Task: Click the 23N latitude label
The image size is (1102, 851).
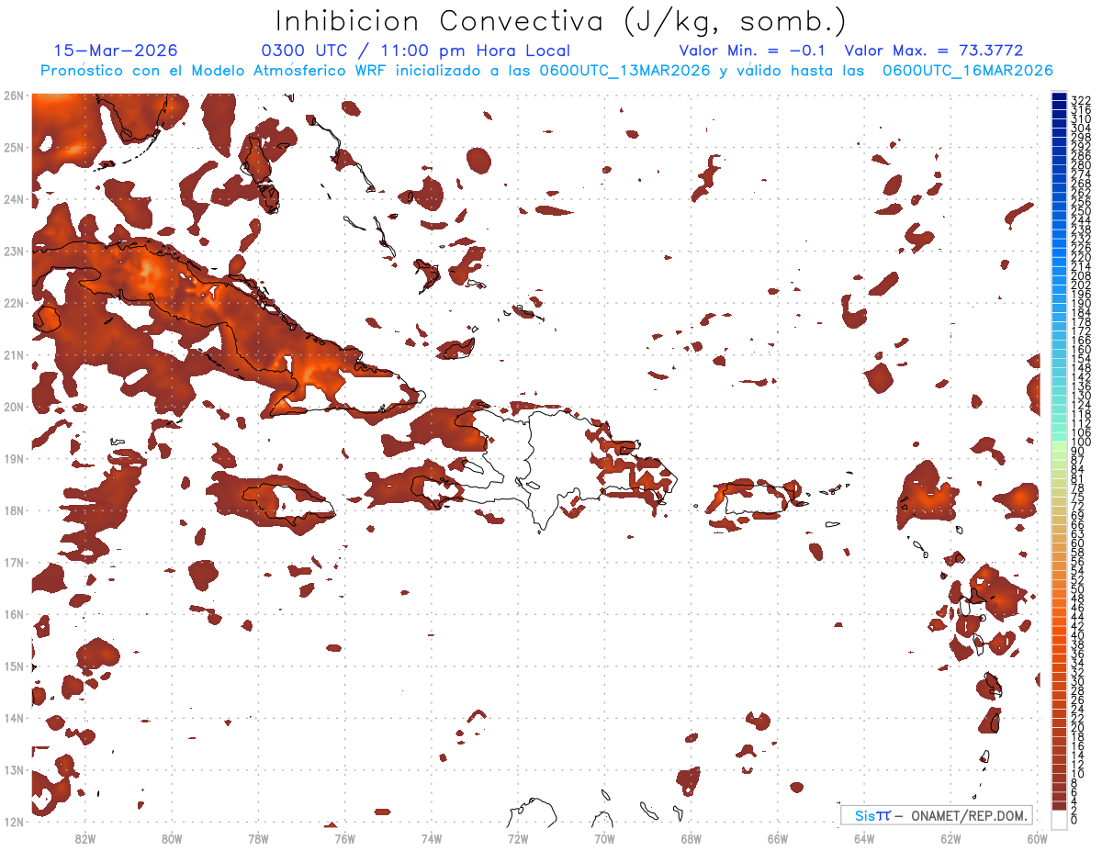Action: click(x=13, y=251)
